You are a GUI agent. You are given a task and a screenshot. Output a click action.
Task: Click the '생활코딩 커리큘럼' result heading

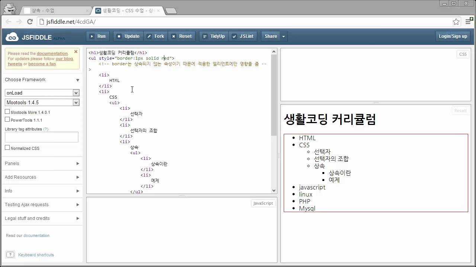point(330,119)
